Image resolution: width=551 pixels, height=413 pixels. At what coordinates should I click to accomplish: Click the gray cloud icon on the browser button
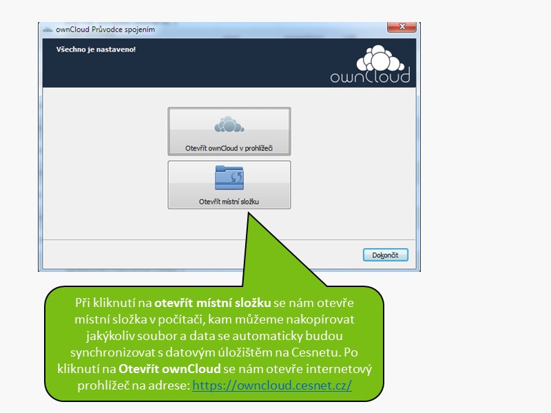[229, 125]
